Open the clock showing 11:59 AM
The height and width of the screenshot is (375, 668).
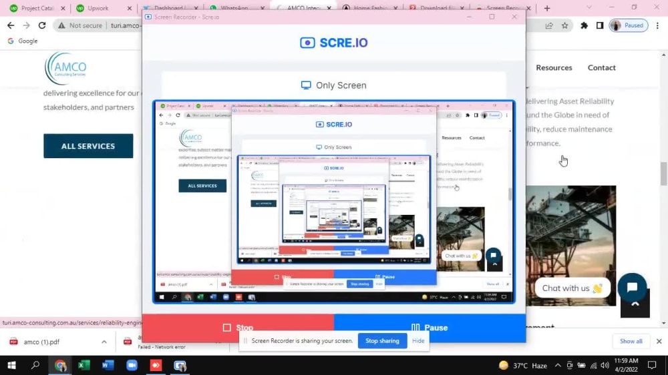coord(627,365)
